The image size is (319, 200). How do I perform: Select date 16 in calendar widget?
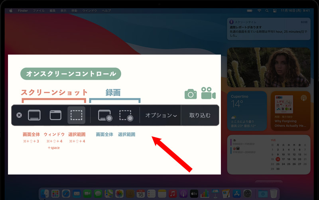278,159
